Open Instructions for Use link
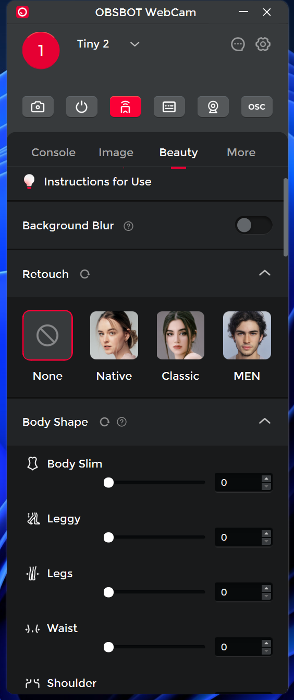Screen dimensions: 294x700 (x=97, y=182)
